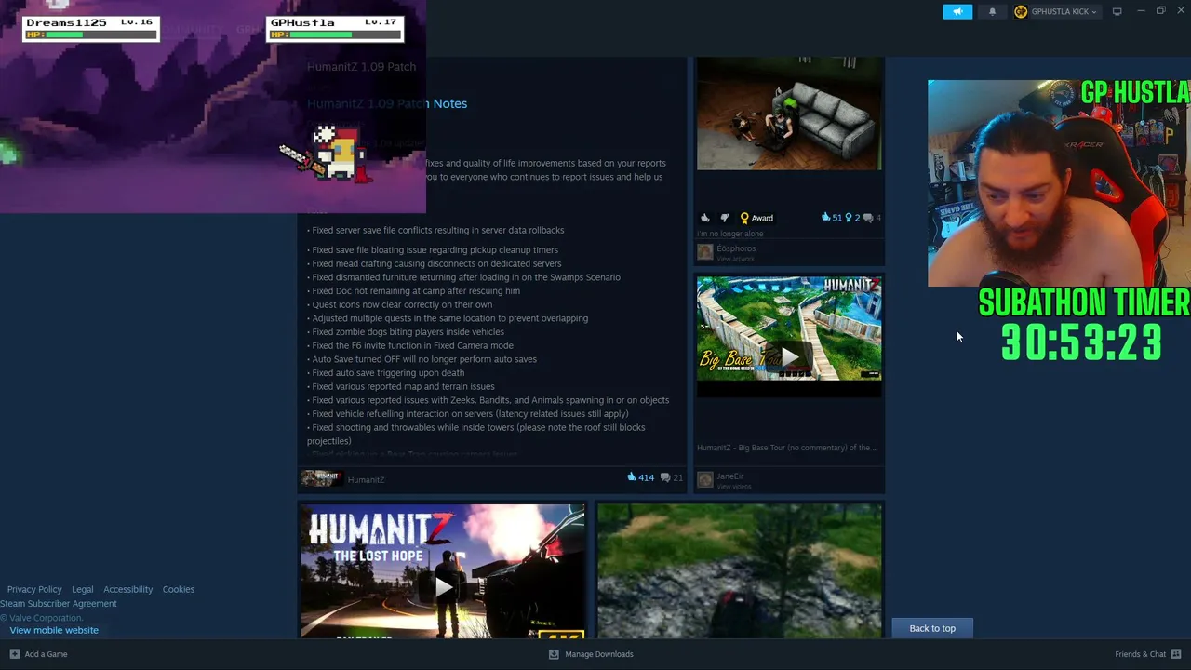Open the 21 comments on patch notes

click(672, 477)
